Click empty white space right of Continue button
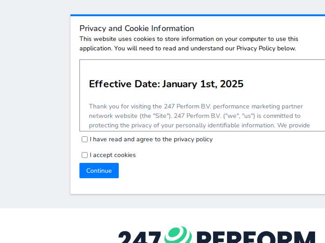325x243 pixels. click(x=217, y=171)
